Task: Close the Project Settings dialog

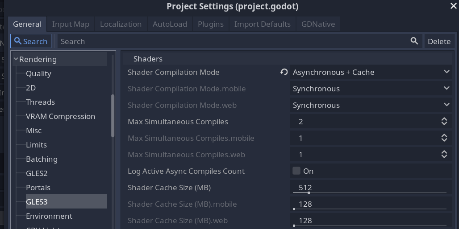Action: pos(454,5)
